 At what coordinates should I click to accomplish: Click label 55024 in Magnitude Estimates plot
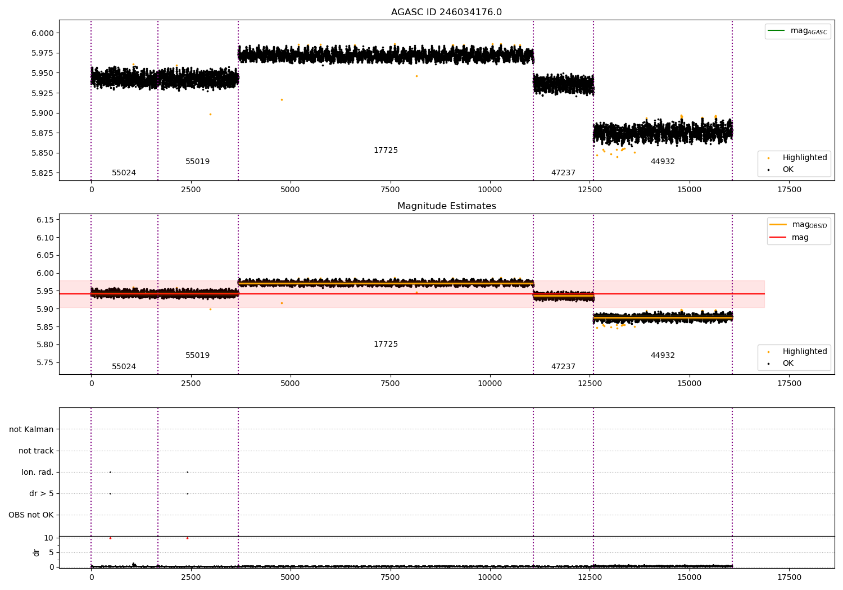(x=124, y=367)
